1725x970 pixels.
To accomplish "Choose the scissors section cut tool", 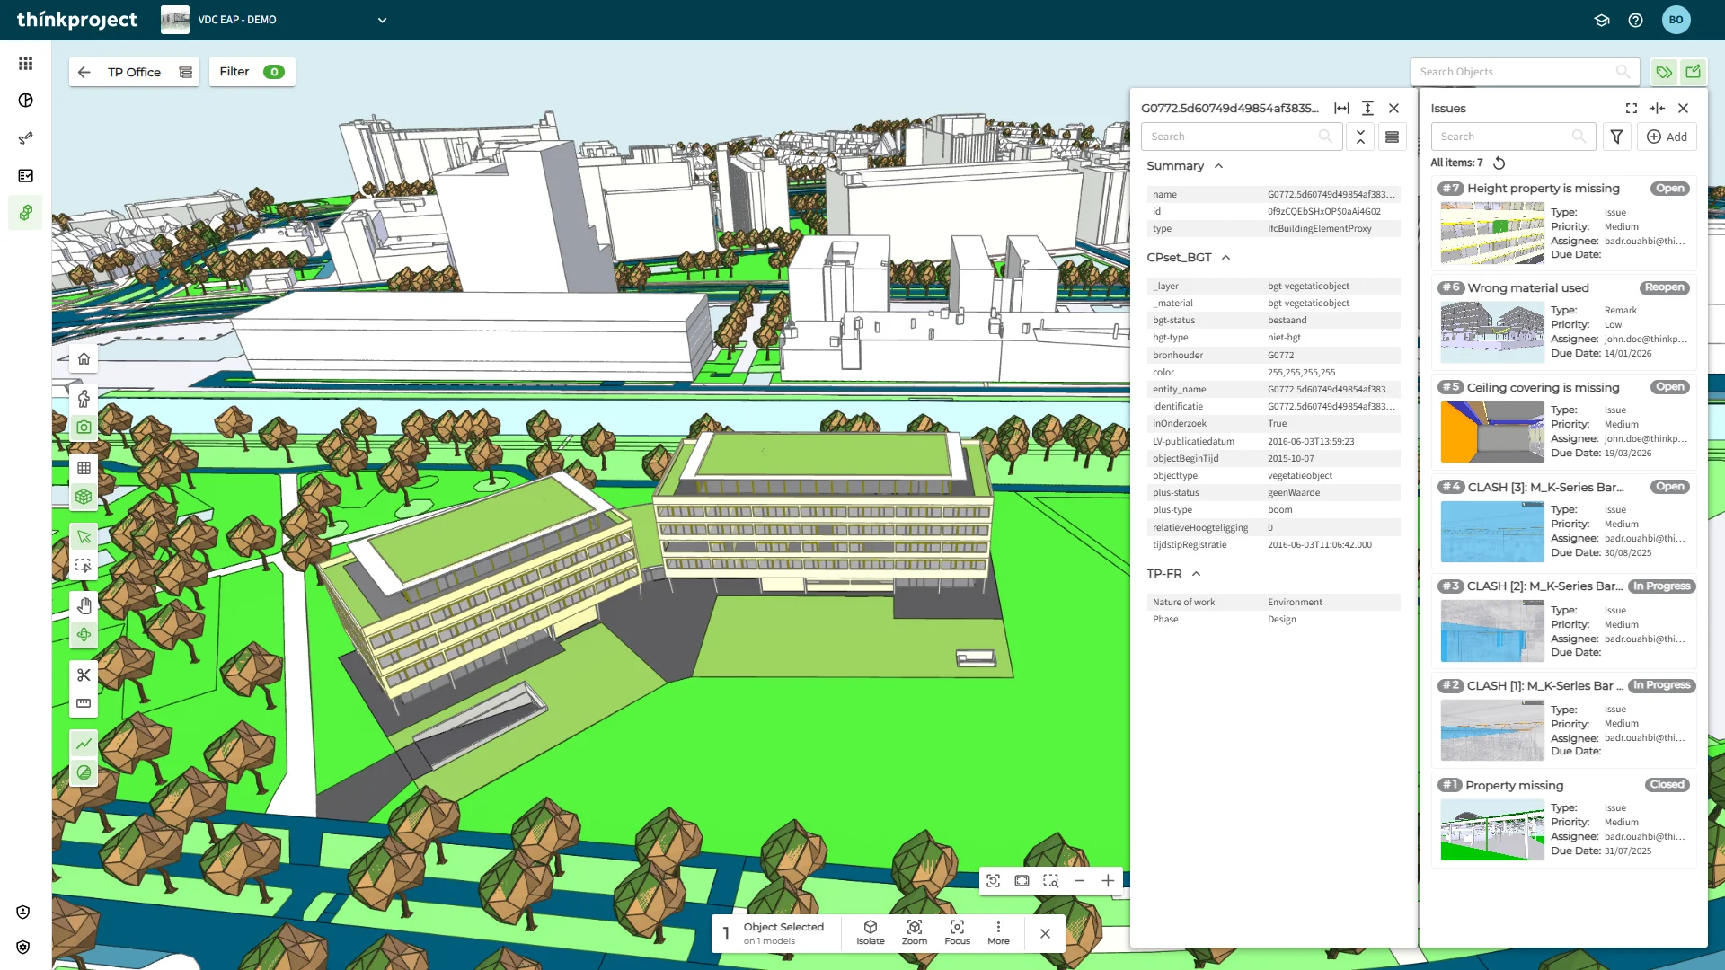I will coord(84,675).
